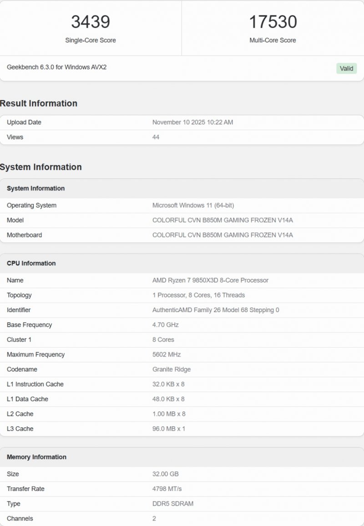Select the Upload Date row

(x=25, y=122)
